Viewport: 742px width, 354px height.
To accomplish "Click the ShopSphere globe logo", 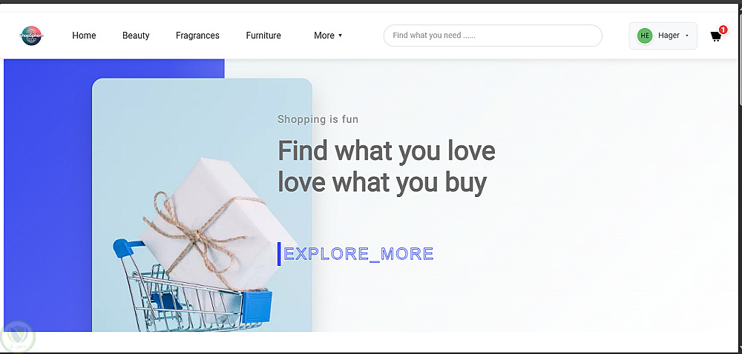I will [31, 36].
